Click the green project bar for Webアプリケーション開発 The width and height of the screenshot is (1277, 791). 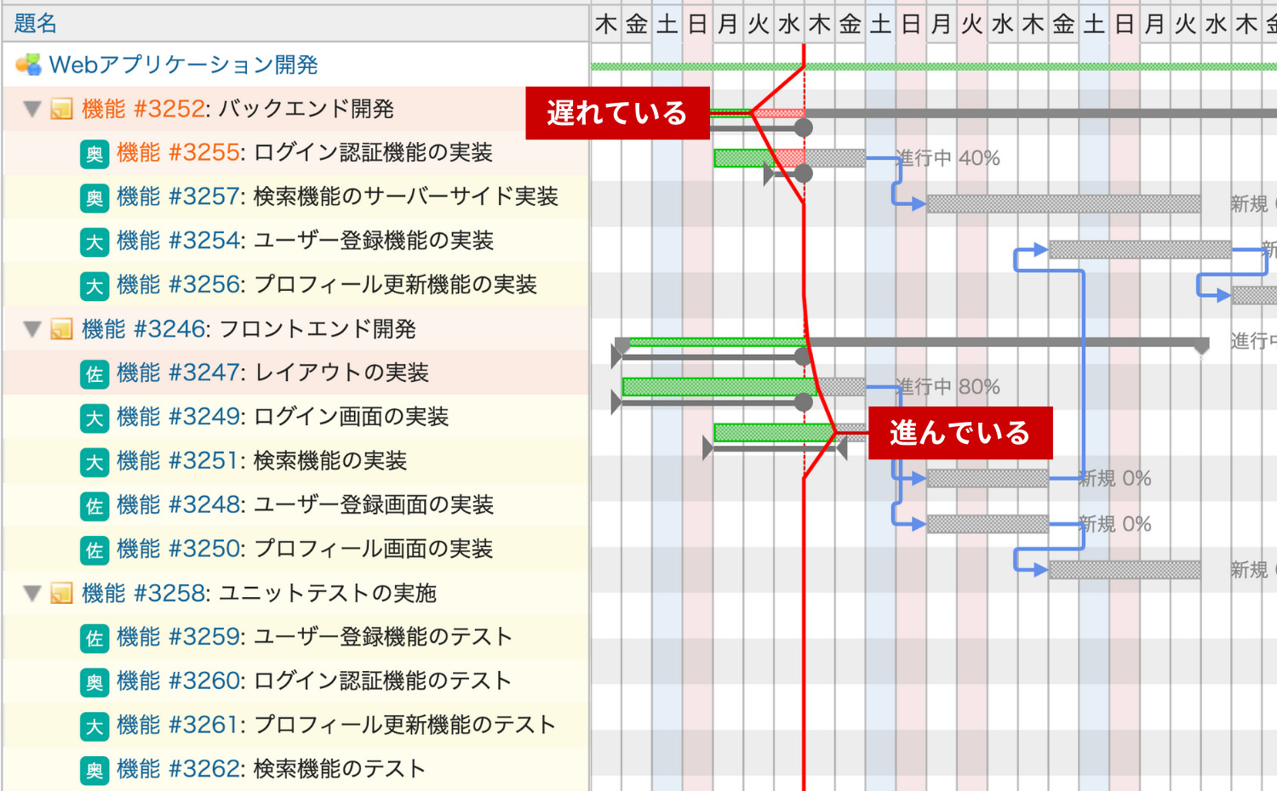pos(934,66)
